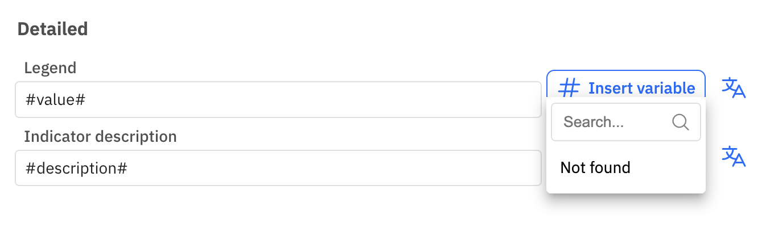Screen dimensions: 774x236
Task: Place cursor after #value# in Legend field
Action: [87, 100]
